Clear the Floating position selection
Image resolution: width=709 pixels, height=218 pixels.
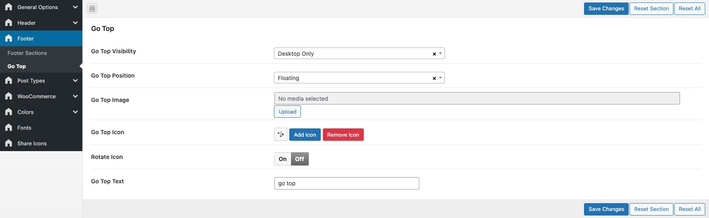pos(434,78)
